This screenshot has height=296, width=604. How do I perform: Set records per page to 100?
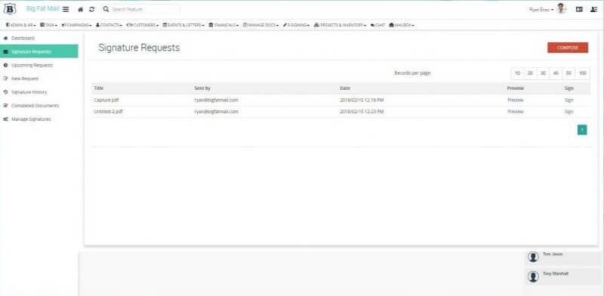tap(582, 73)
